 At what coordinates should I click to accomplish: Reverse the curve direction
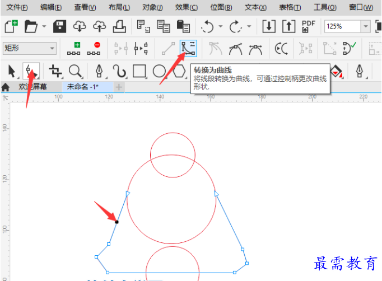tap(281, 48)
